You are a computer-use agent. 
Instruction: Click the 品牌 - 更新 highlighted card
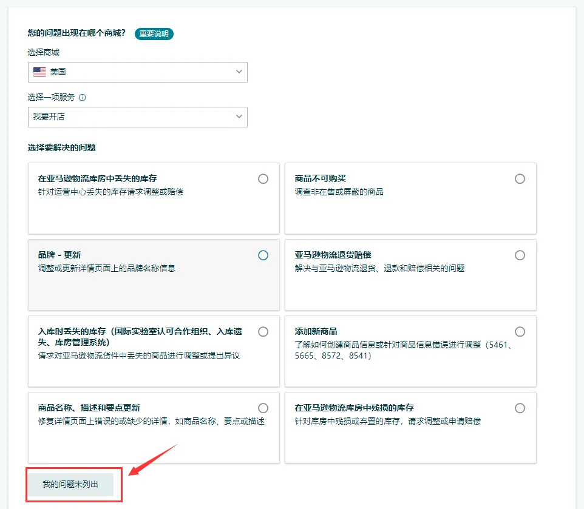pos(154,276)
